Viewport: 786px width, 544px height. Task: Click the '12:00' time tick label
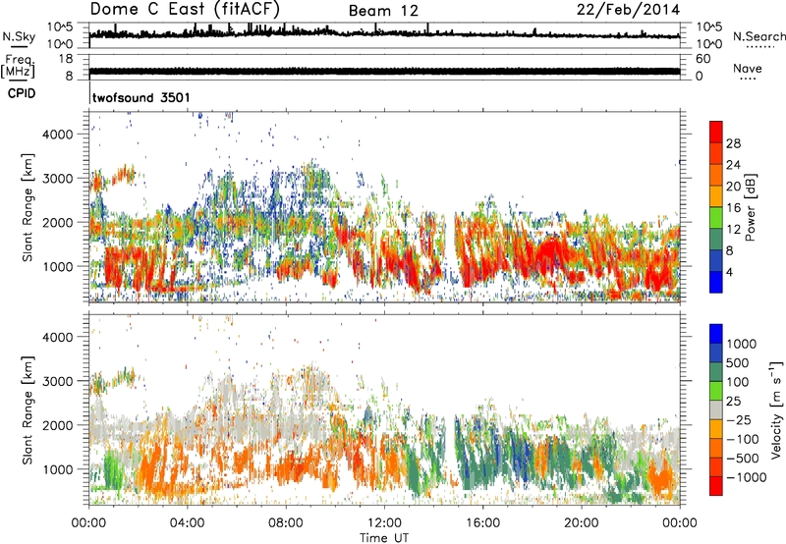384,522
